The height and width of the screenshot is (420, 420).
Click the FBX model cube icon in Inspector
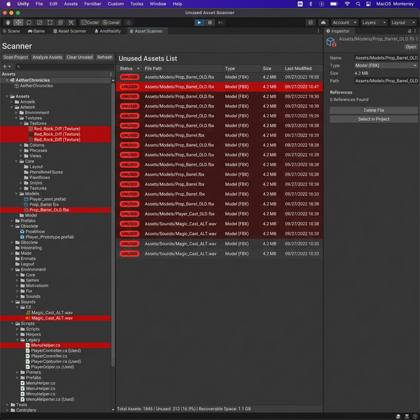(331, 42)
